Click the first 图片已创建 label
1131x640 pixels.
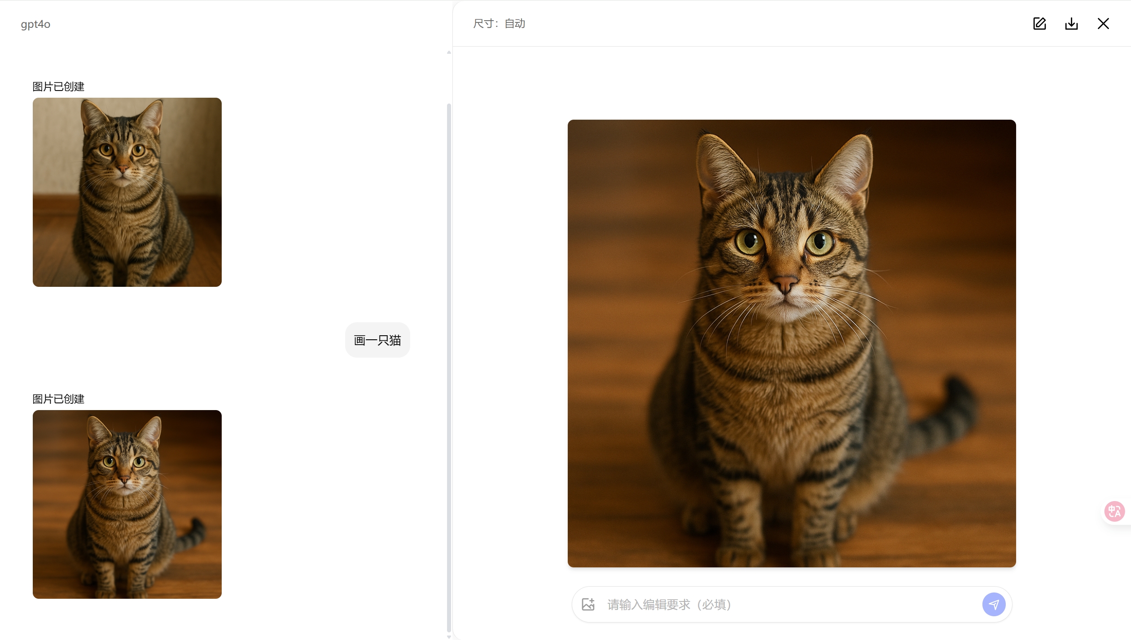[x=58, y=86]
